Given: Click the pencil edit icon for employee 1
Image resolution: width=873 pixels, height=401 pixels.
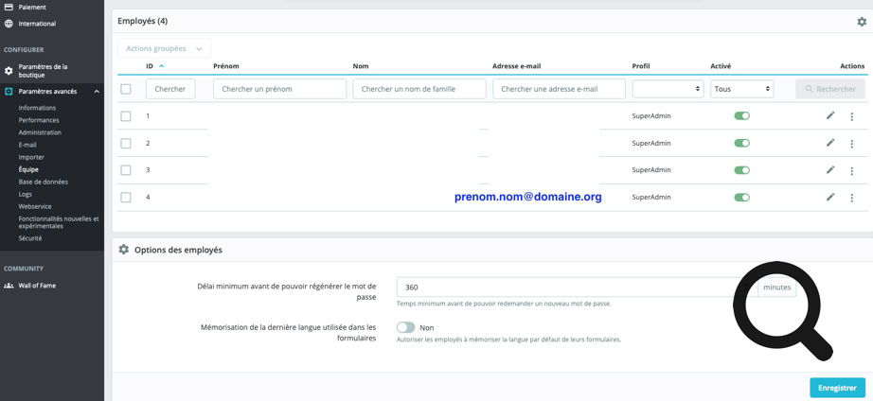Looking at the screenshot, I should (830, 116).
